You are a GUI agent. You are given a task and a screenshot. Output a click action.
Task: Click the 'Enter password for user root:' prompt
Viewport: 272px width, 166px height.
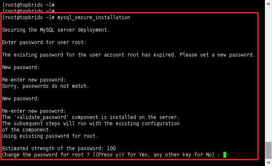click(x=44, y=42)
